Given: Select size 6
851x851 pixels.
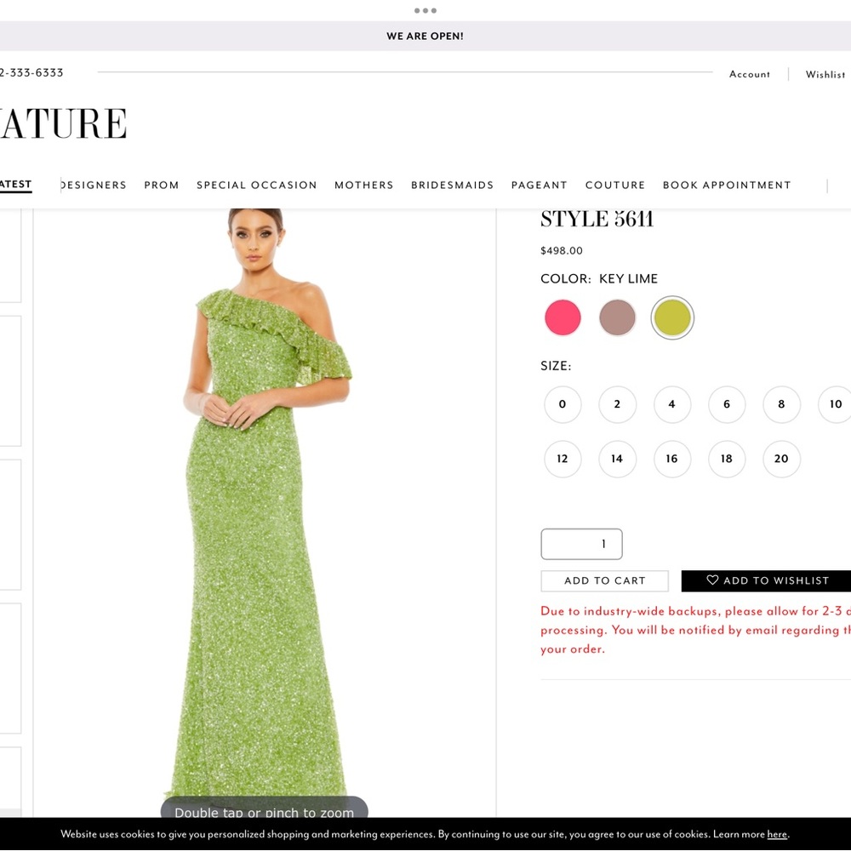Looking at the screenshot, I should coord(727,404).
